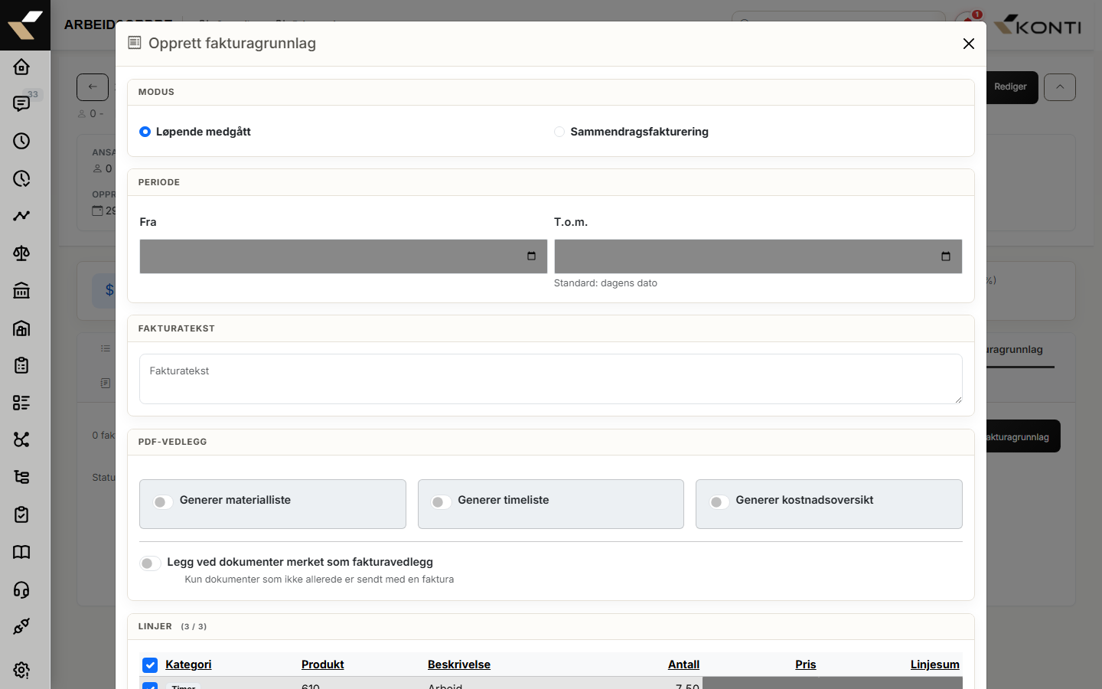Screen dimensions: 1102x689
Task: Sort lines by Antall column
Action: pyautogui.click(x=683, y=665)
